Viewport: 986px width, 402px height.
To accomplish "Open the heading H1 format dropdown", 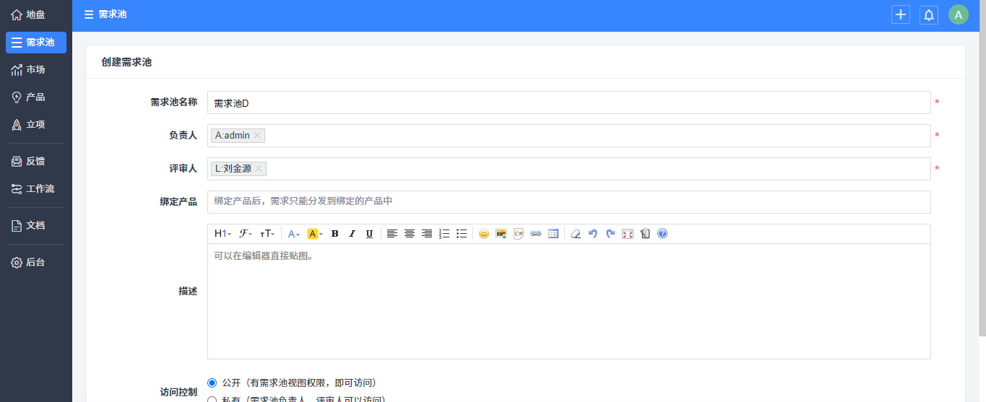I will click(x=222, y=234).
